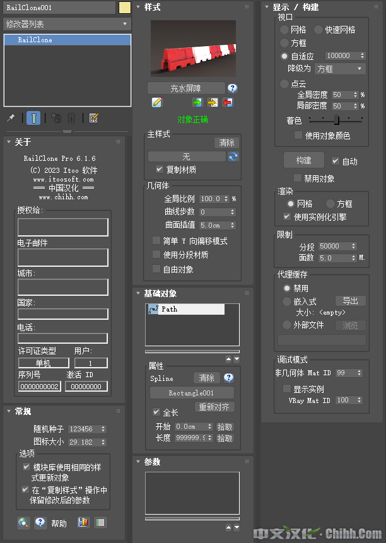Click the 随机种子 value field
386x543 pixels.
[85, 429]
